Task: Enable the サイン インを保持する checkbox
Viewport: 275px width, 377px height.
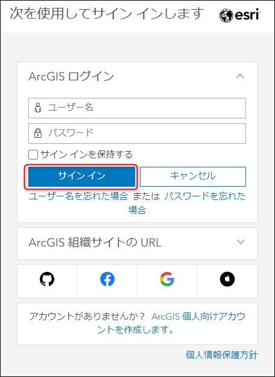Action: (x=33, y=155)
